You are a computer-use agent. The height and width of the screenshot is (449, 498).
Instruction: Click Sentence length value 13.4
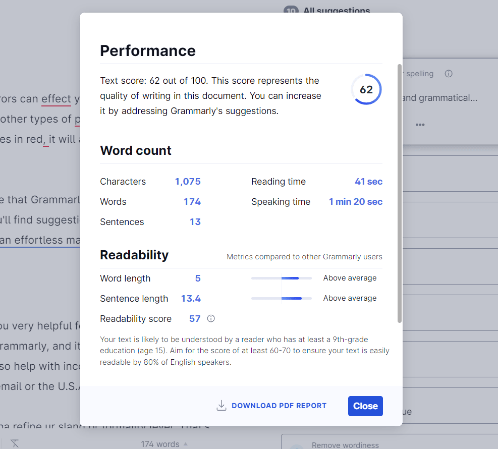tap(191, 299)
